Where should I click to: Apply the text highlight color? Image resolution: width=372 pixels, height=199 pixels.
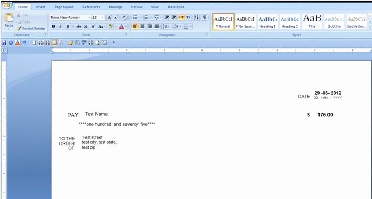(111, 26)
